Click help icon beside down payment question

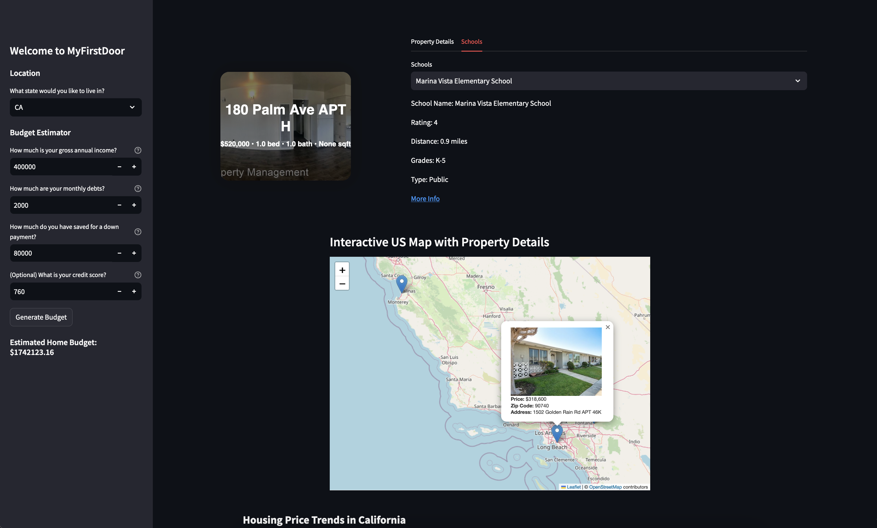(138, 232)
